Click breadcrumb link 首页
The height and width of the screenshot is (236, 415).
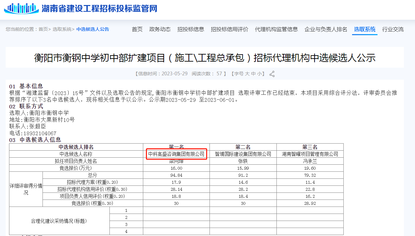click(x=43, y=29)
